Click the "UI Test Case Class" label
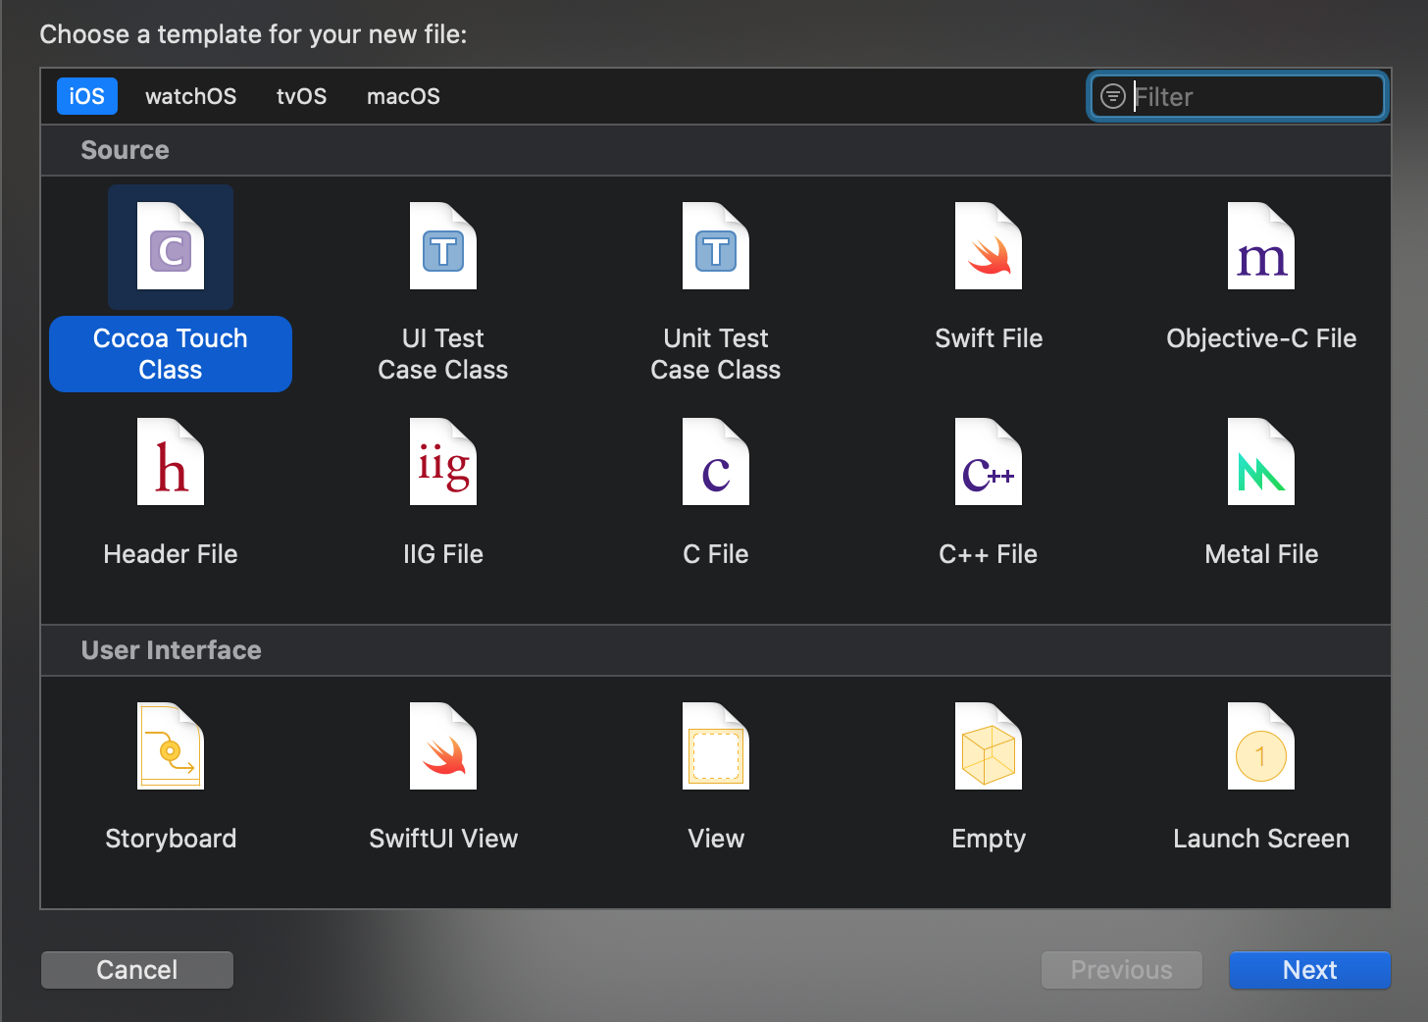 (443, 354)
